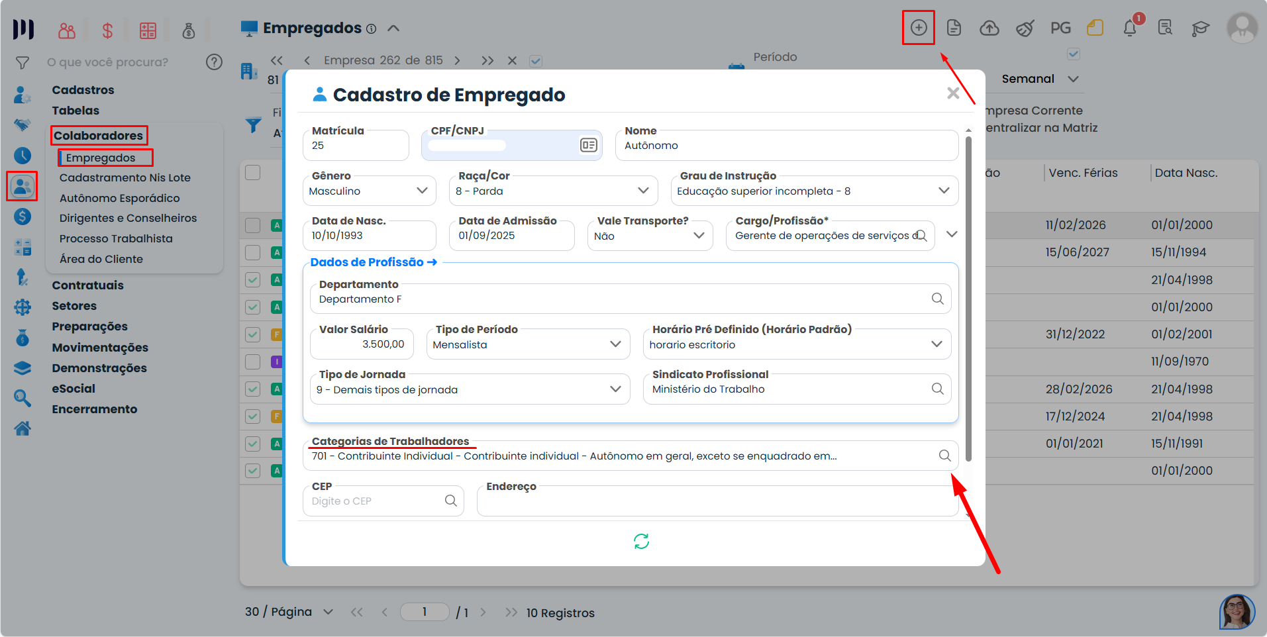This screenshot has width=1267, height=637.
Task: Open the Horário Pré Definido dropdown
Action: tap(797, 344)
